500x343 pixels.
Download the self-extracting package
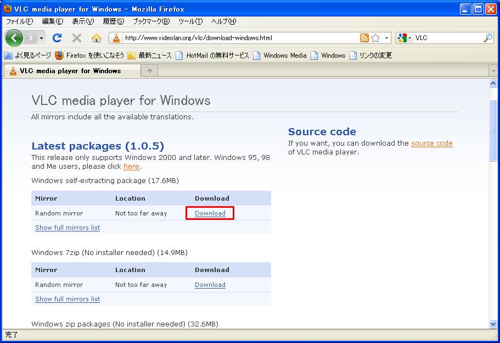pyautogui.click(x=210, y=213)
